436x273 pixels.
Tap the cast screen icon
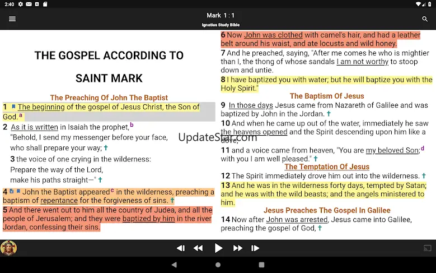point(428,248)
